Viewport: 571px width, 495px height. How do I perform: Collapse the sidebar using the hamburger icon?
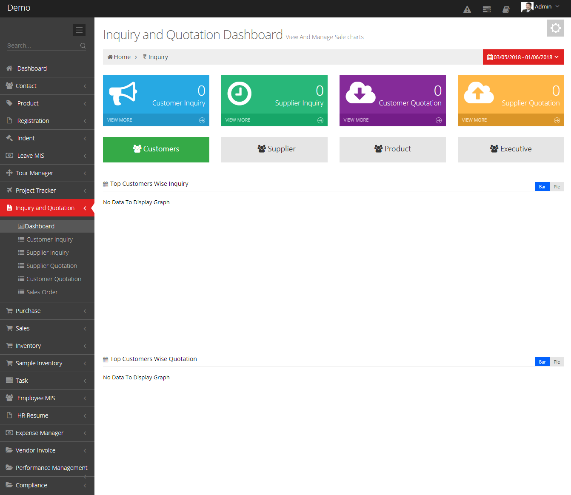pyautogui.click(x=79, y=30)
